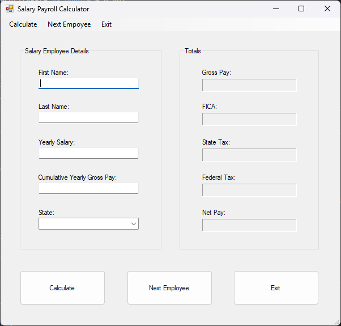Click the Gross Pay output box
Viewport: 341px width, 326px height.
tap(249, 85)
